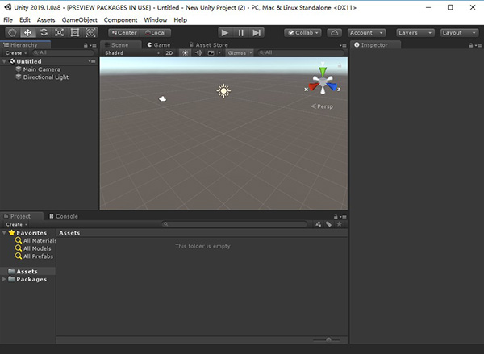Switch to the Console tab
The height and width of the screenshot is (354, 484).
point(65,216)
